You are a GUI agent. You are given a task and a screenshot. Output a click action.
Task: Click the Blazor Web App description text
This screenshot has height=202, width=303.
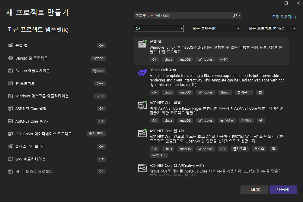217,80
